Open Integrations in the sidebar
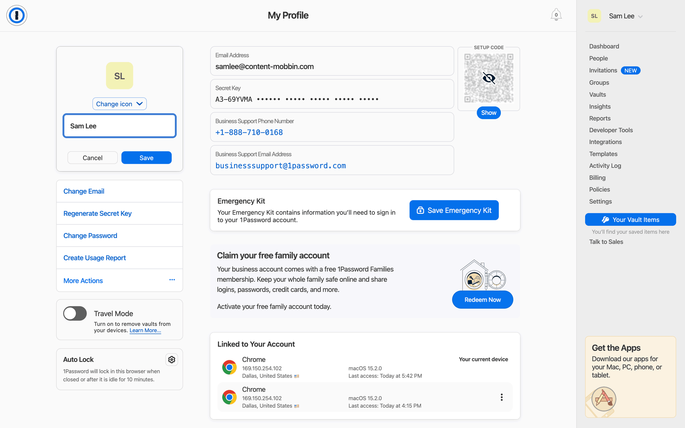Image resolution: width=685 pixels, height=428 pixels. 605,142
